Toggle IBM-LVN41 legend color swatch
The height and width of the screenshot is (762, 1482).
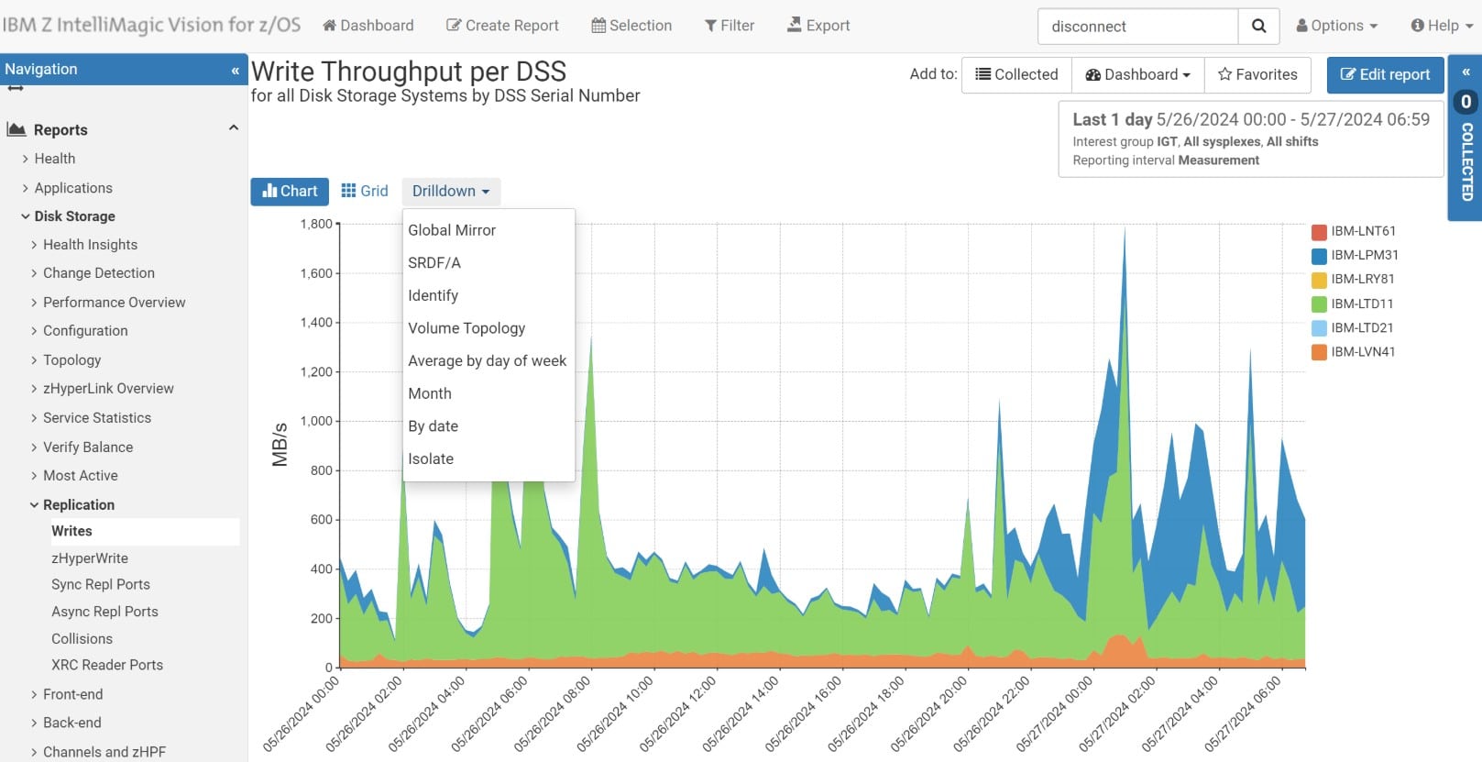pos(1319,352)
